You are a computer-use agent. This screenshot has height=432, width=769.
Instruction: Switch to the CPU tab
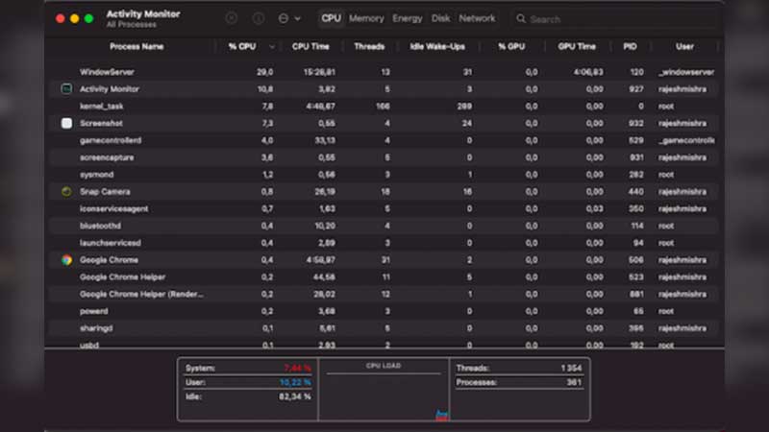tap(331, 18)
